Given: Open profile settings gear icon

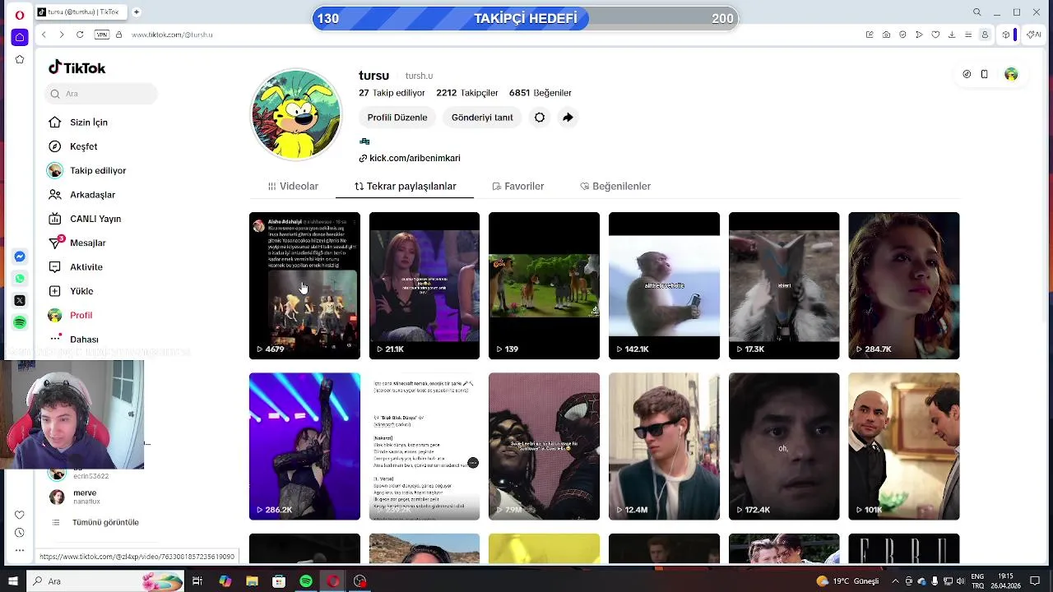Looking at the screenshot, I should pyautogui.click(x=540, y=118).
